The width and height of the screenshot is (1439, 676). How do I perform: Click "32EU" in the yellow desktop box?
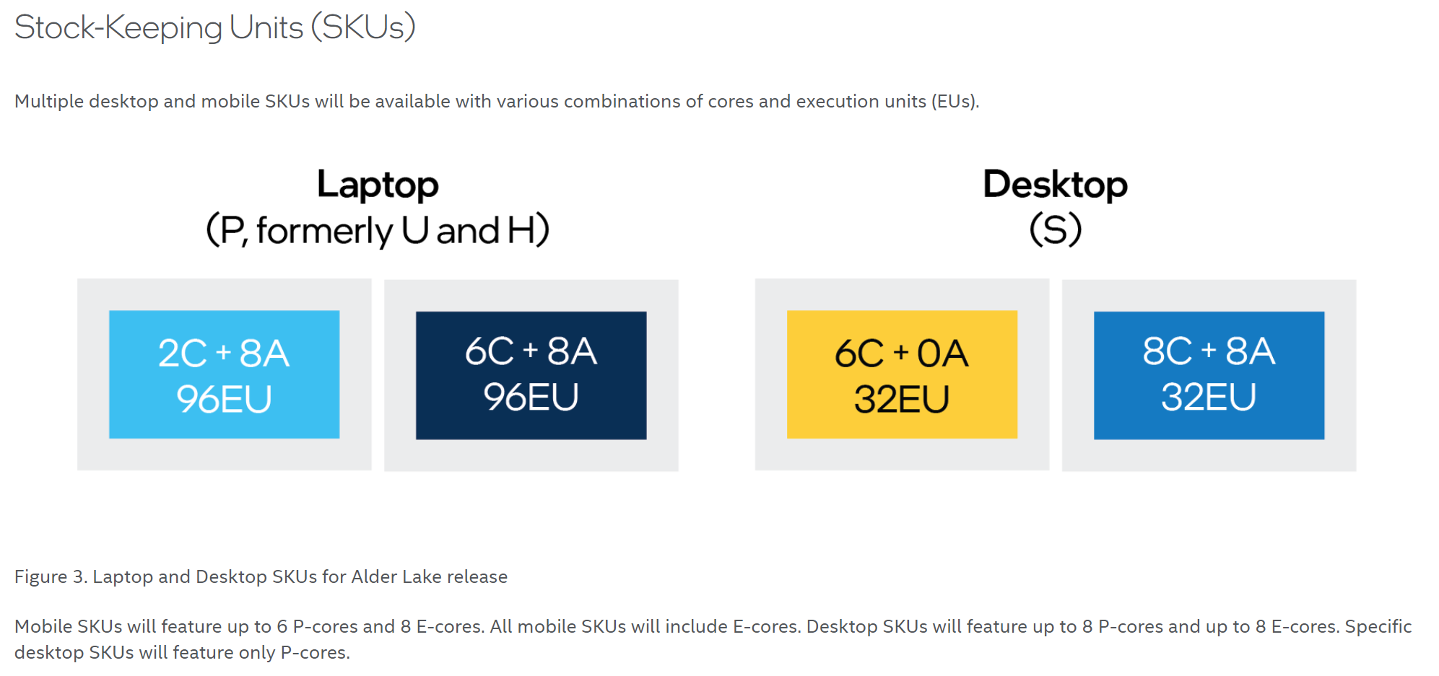tap(901, 399)
